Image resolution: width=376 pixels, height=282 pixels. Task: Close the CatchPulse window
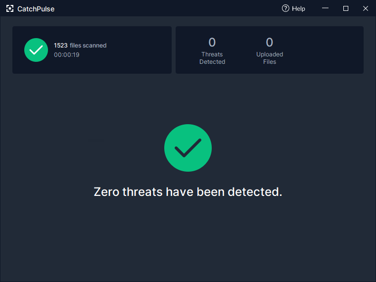coord(366,8)
